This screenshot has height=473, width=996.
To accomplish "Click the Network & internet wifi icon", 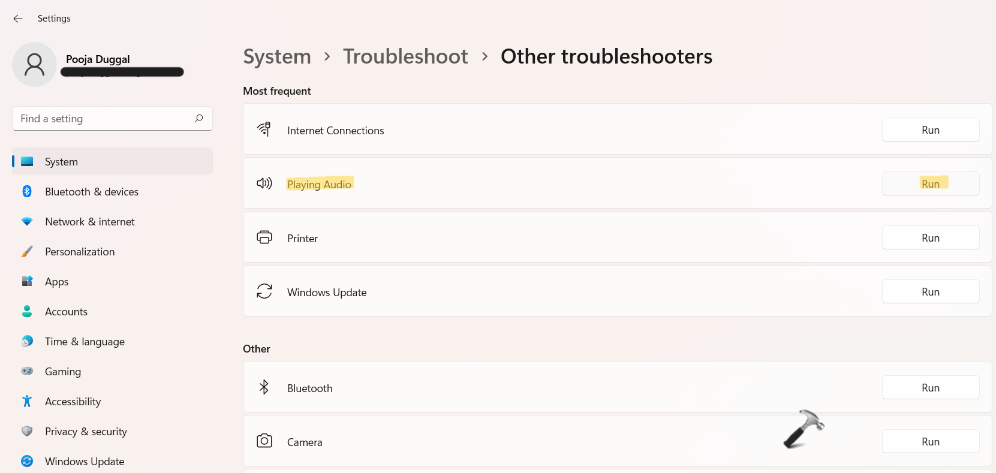I will (x=27, y=221).
